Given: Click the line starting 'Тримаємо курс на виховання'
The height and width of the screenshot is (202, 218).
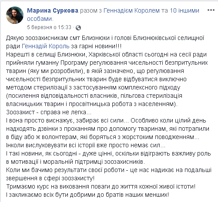Looking at the screenshot, I should pyautogui.click(x=101, y=186).
